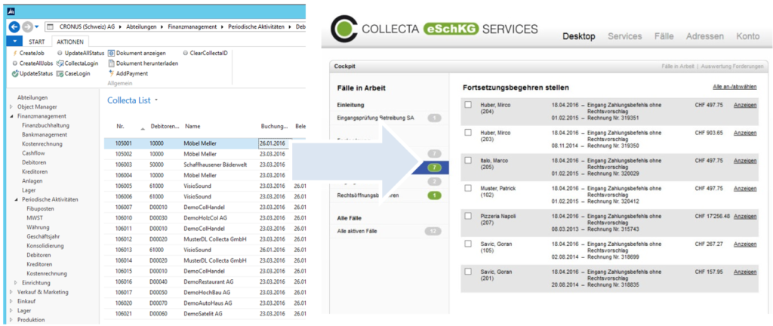The height and width of the screenshot is (326, 773).
Task: Select the MWST tree item
Action: pos(34,218)
